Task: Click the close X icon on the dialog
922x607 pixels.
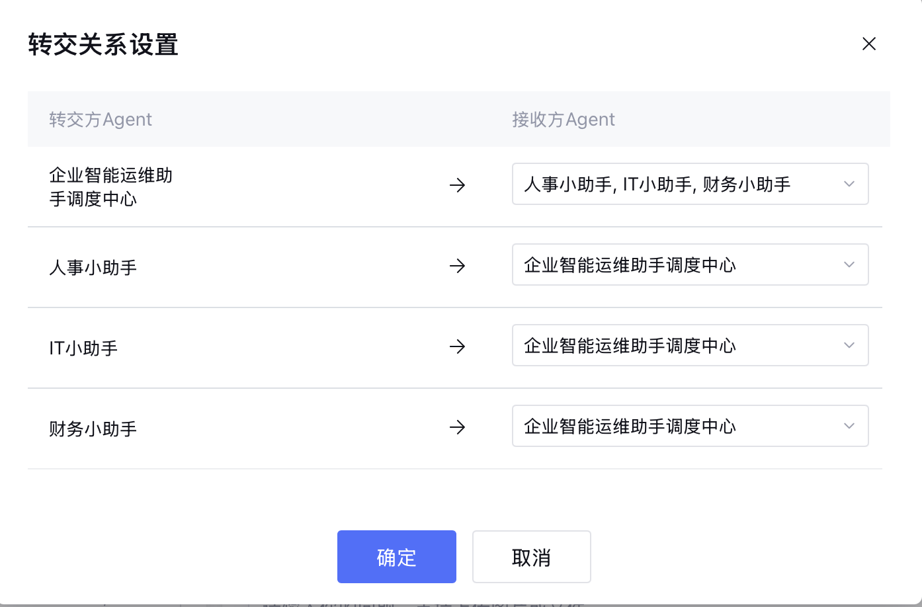Action: point(868,44)
